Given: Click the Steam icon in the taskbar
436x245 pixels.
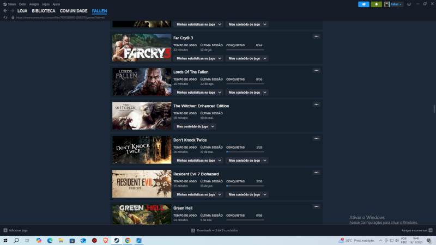Looking at the screenshot, I should click(117, 241).
